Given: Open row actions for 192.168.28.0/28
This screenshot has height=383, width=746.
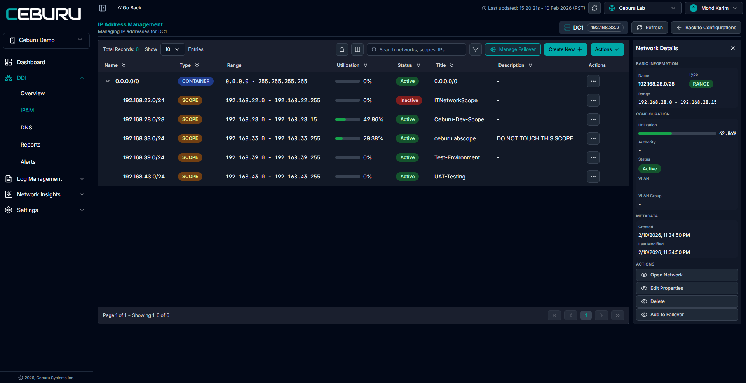Looking at the screenshot, I should coord(593,119).
